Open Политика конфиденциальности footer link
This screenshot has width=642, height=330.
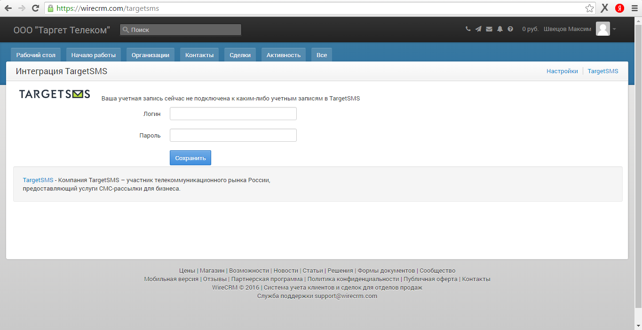click(353, 279)
